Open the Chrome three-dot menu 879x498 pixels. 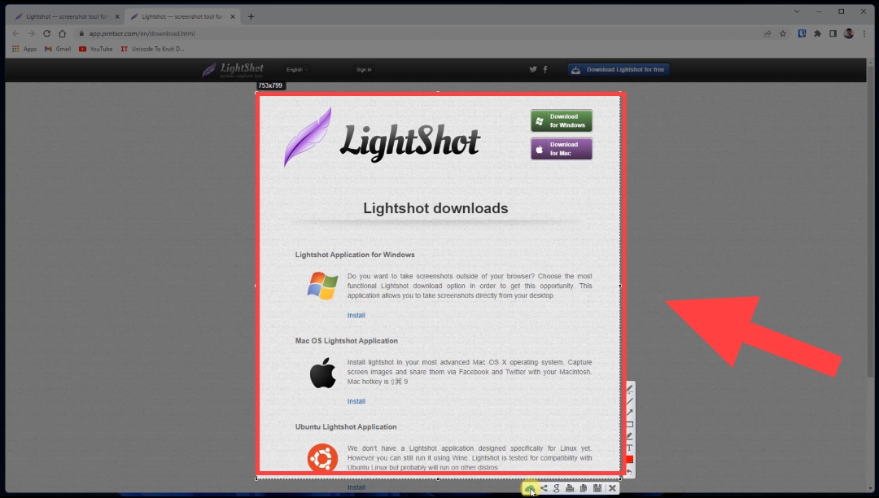point(864,33)
